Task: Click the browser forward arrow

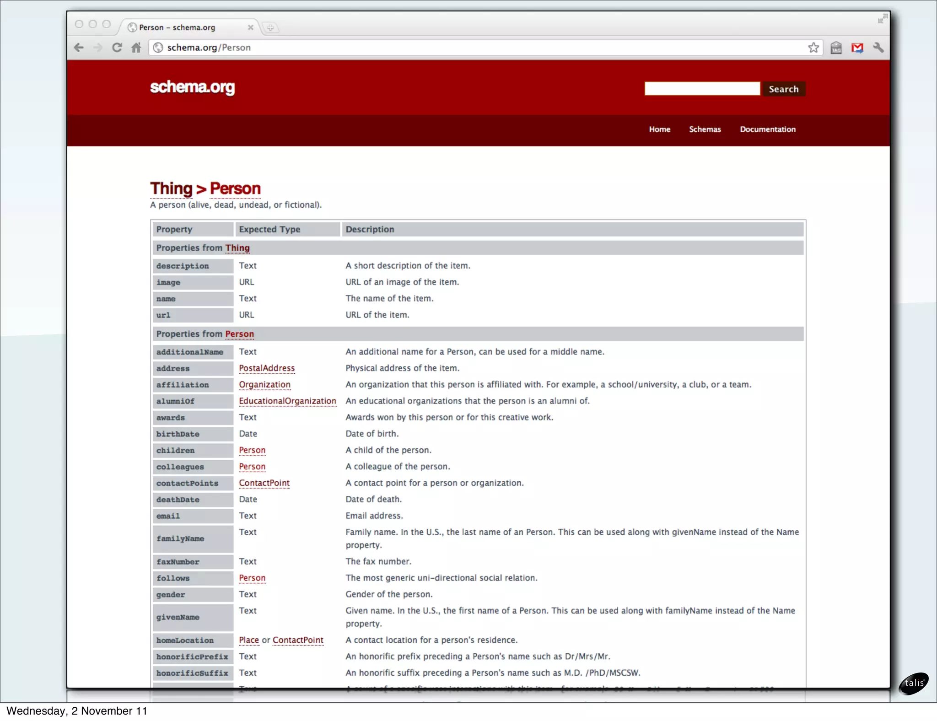Action: click(97, 48)
